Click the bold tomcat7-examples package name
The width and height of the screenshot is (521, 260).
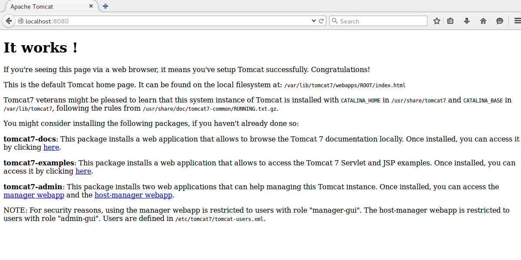[39, 163]
